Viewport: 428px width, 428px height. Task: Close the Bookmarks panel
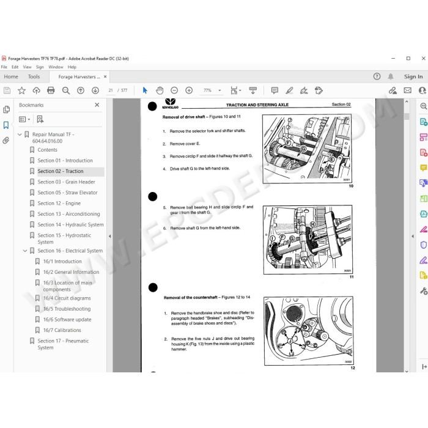point(97,105)
